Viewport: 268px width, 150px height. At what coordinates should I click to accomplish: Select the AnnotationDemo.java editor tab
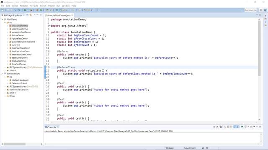coord(59,15)
